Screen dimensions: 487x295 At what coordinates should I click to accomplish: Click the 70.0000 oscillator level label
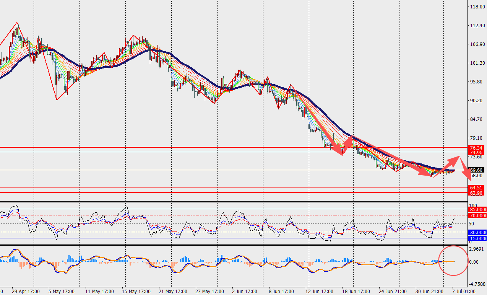478,216
